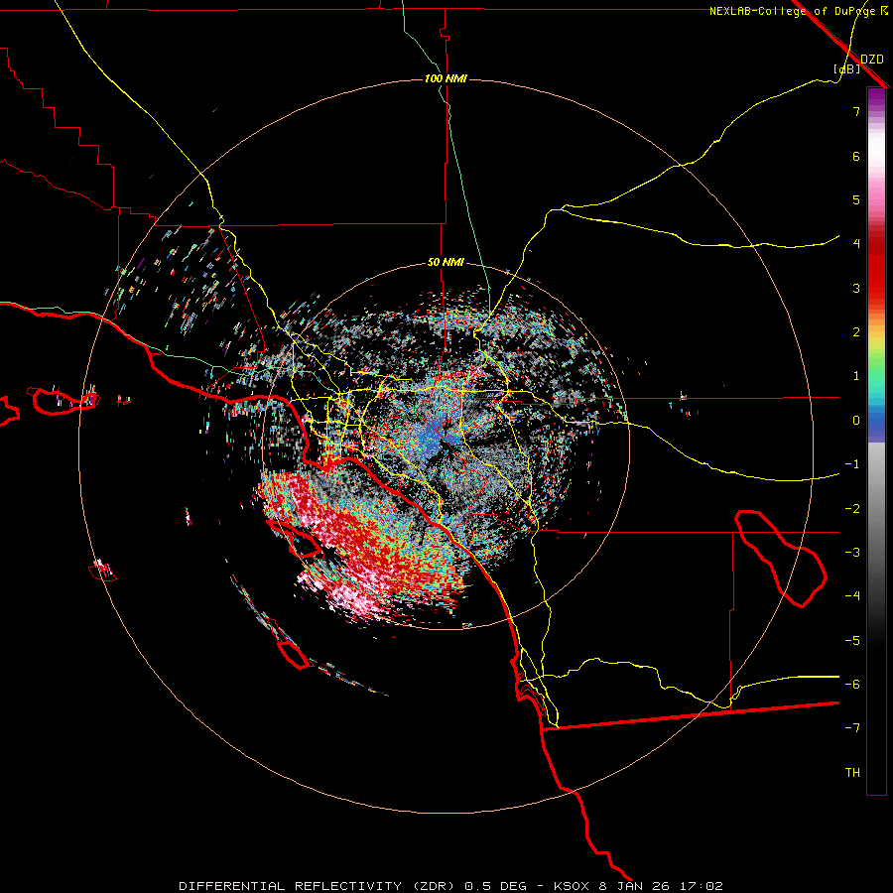Click the 3 value on the dB scale

(x=856, y=288)
